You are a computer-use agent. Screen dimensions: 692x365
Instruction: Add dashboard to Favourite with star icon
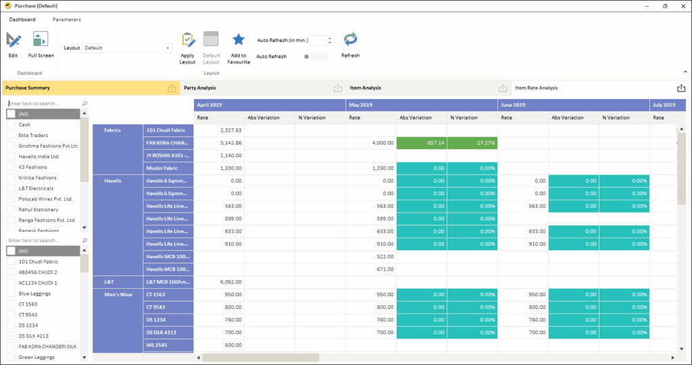(x=239, y=40)
